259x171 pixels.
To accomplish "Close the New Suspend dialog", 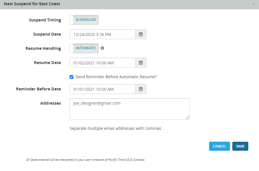I will pos(254,4).
